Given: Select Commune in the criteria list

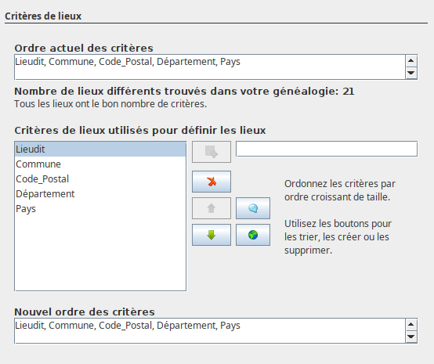Looking at the screenshot, I should (100, 164).
